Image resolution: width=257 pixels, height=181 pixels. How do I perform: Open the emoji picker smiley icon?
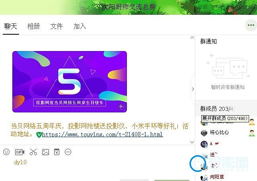(6, 152)
